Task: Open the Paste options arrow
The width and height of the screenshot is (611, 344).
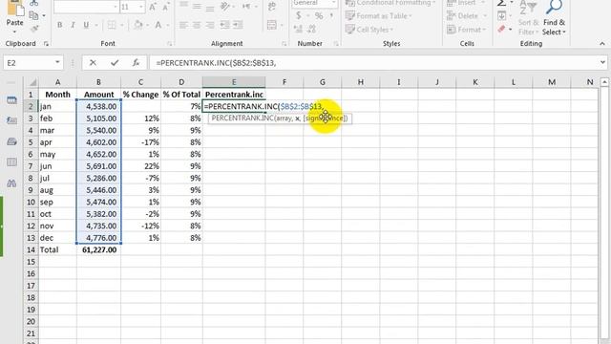Action: point(15,32)
